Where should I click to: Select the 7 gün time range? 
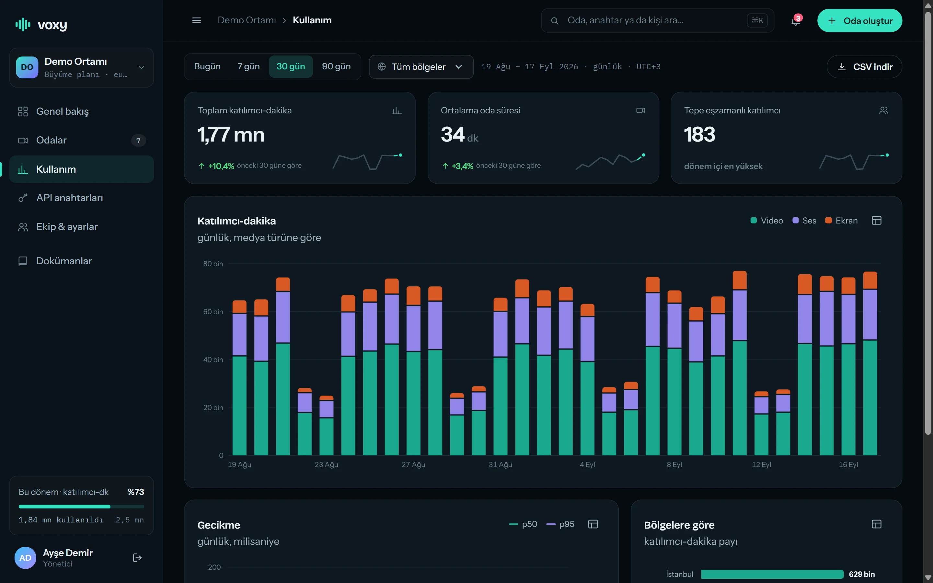(249, 67)
